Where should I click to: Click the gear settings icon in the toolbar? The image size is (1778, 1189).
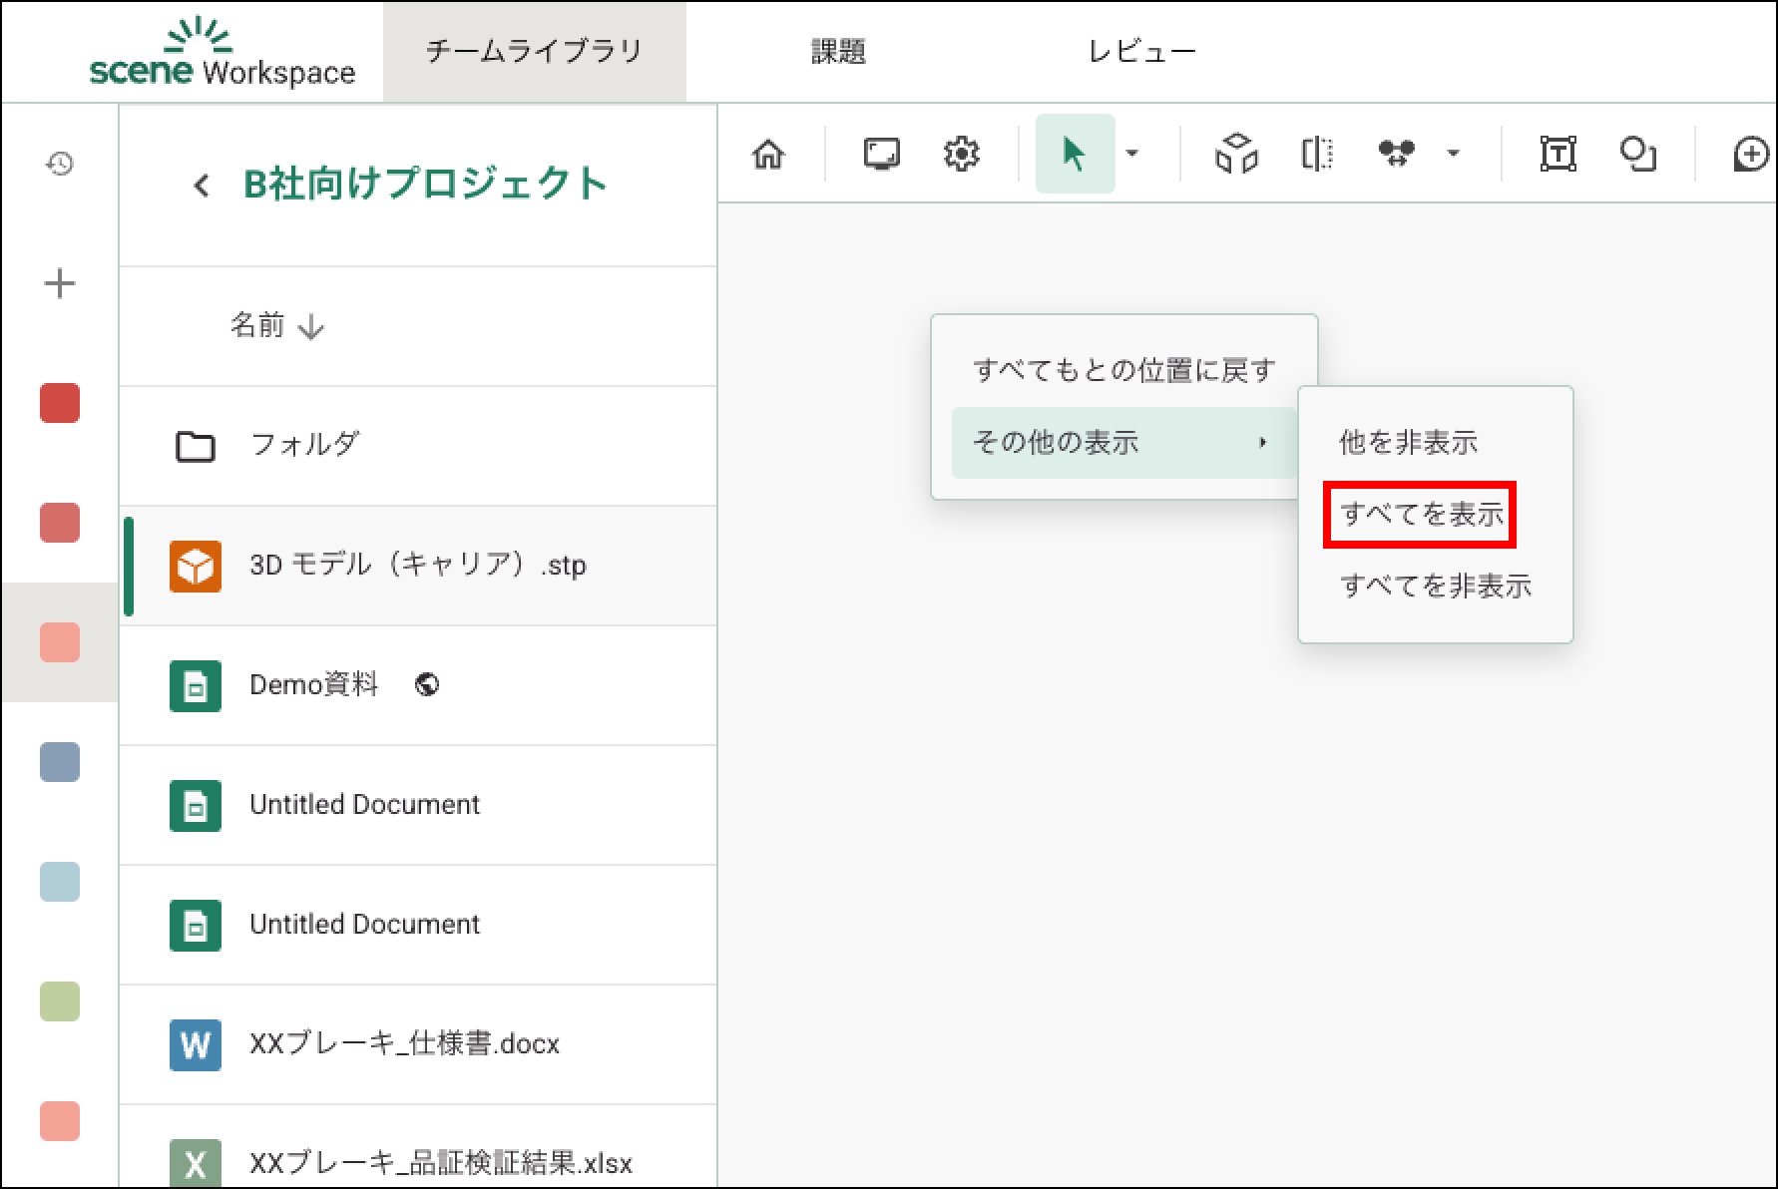[x=961, y=155]
